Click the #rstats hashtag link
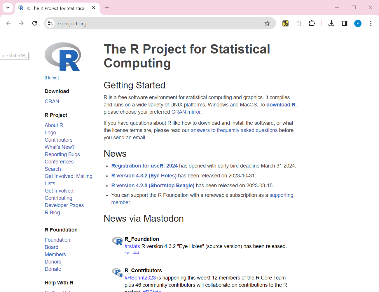This screenshot has height=292, width=379. (132, 246)
